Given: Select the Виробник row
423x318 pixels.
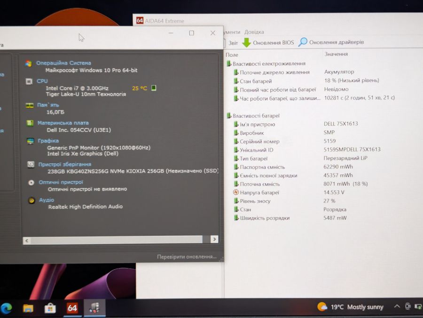Looking at the screenshot, I should point(324,133).
